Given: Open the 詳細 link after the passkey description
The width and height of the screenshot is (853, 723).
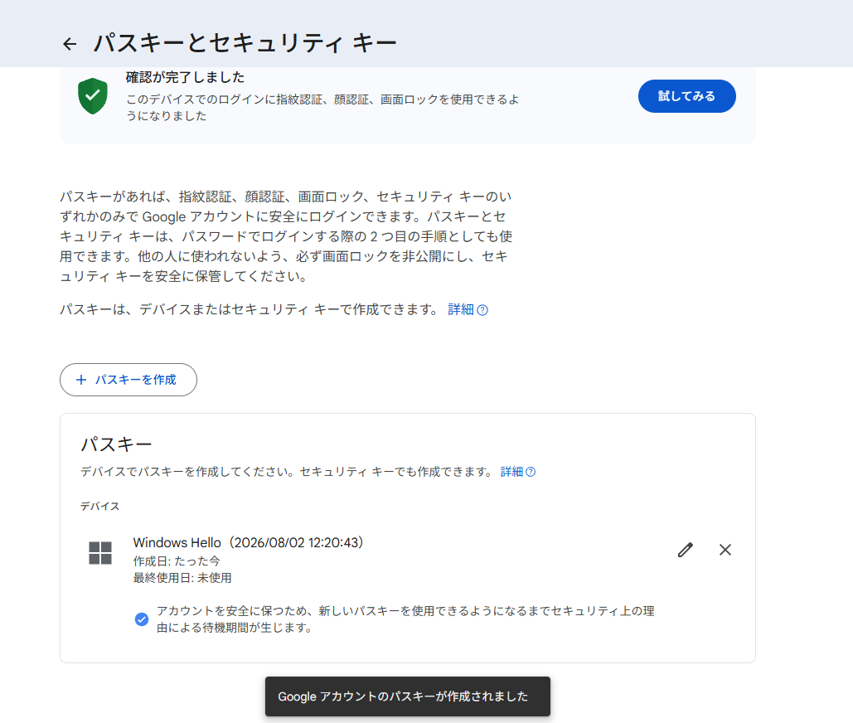Looking at the screenshot, I should tap(461, 309).
